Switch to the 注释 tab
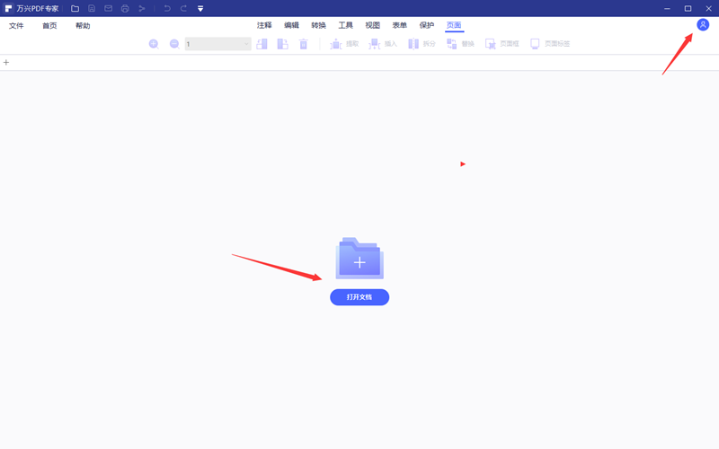Viewport: 719px width, 449px height. tap(264, 26)
